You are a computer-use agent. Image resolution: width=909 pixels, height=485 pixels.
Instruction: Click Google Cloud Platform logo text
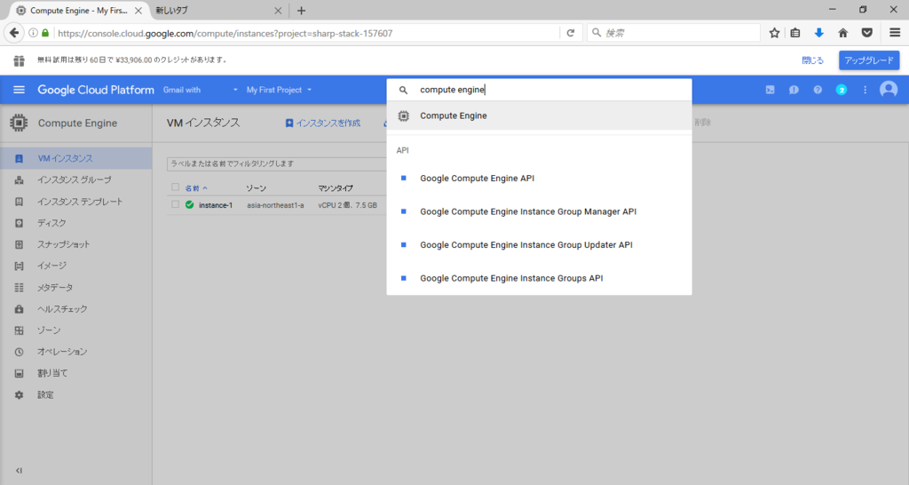point(96,90)
